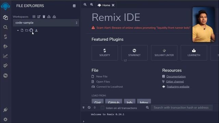The width and height of the screenshot is (219, 123).
Task: Zoom out the editor
Action: (x=85, y=4)
